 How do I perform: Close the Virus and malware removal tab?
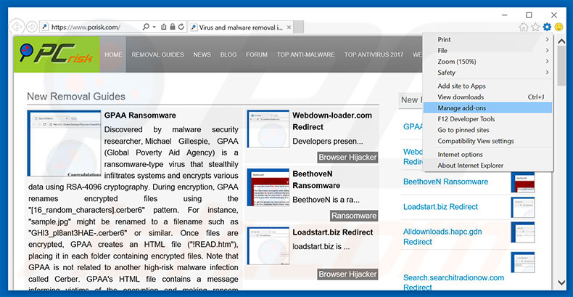[x=289, y=28]
